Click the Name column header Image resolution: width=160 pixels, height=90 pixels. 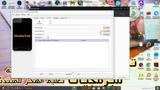(40, 40)
